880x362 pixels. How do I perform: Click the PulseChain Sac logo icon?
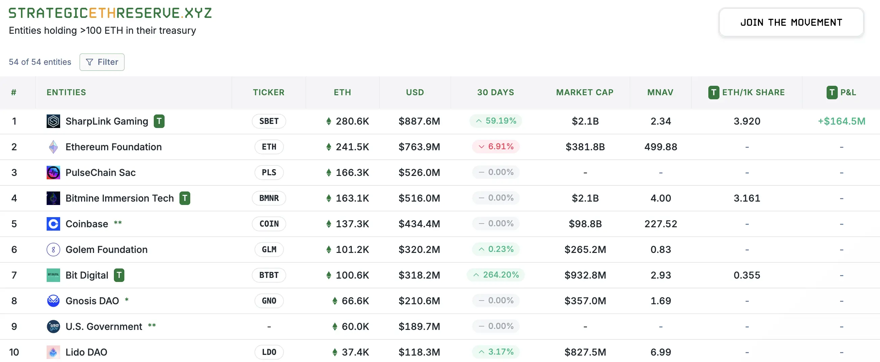coord(53,173)
